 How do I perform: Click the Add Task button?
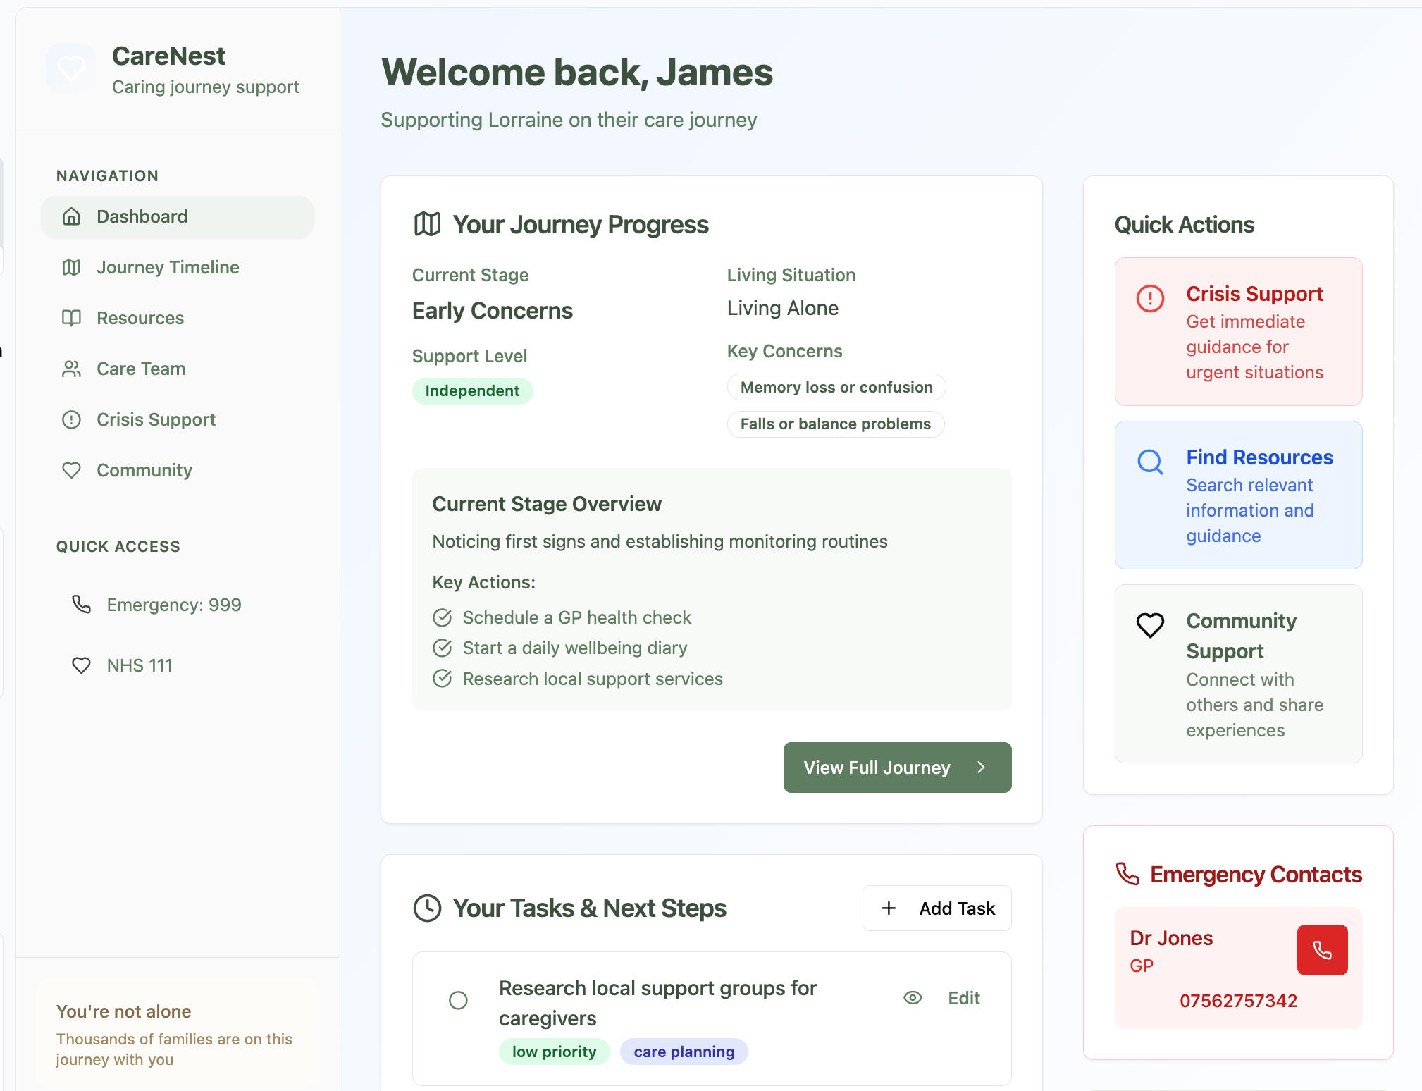[936, 908]
